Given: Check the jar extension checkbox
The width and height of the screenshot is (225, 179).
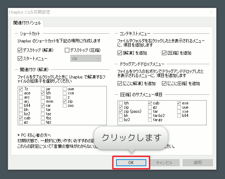Looking at the screenshot, I should [x=43, y=89].
